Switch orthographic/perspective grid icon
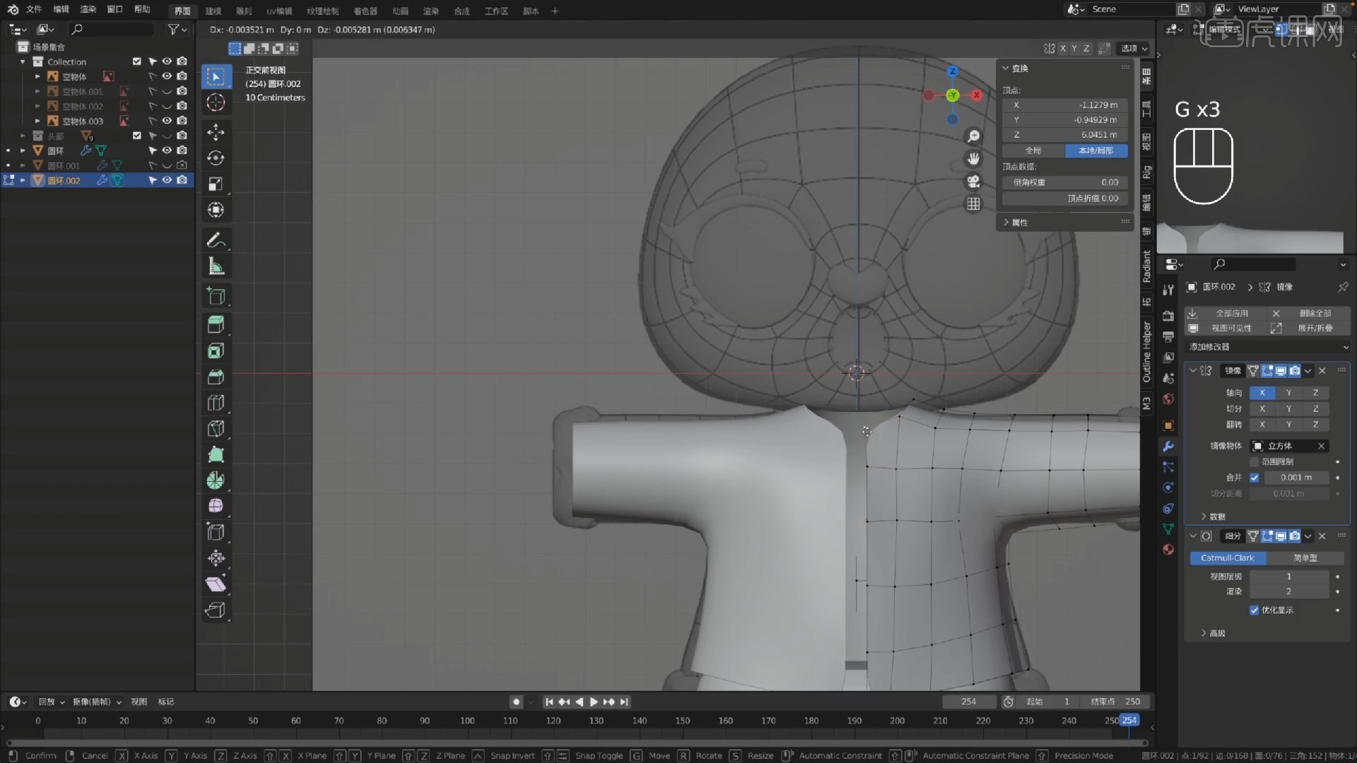This screenshot has height=763, width=1357. 974,204
